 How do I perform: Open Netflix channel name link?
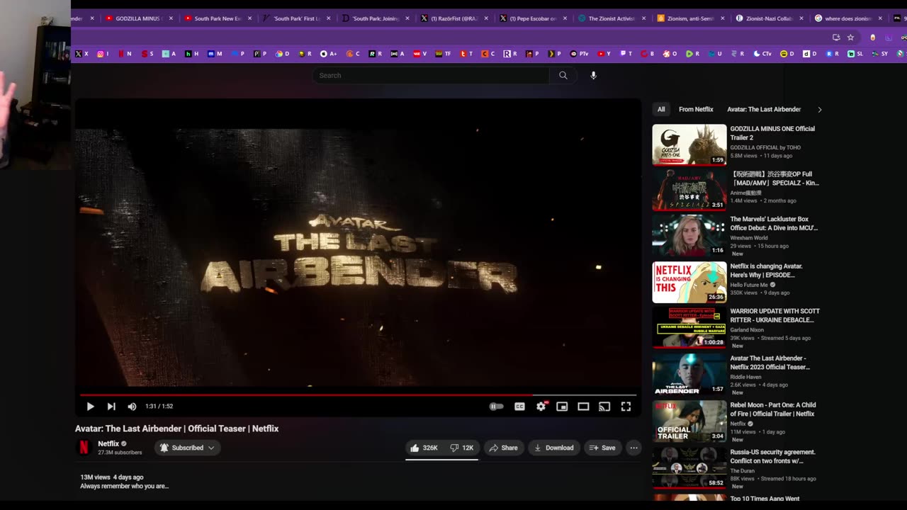click(108, 443)
